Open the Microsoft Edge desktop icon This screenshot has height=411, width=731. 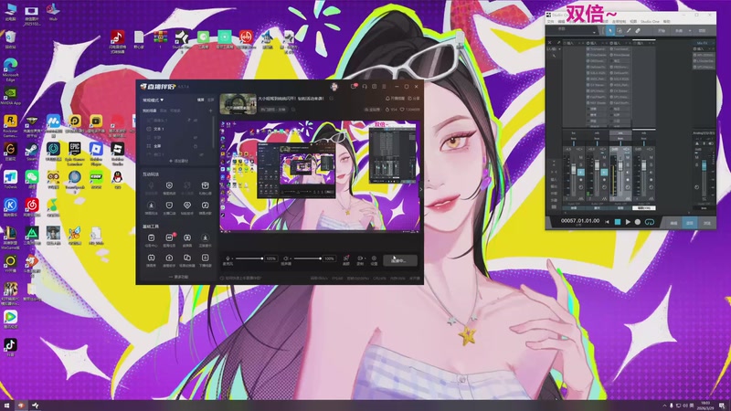click(10, 70)
